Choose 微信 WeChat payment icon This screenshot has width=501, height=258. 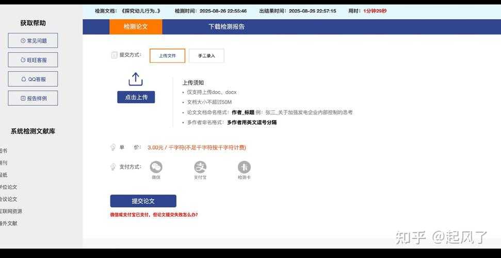point(156,167)
